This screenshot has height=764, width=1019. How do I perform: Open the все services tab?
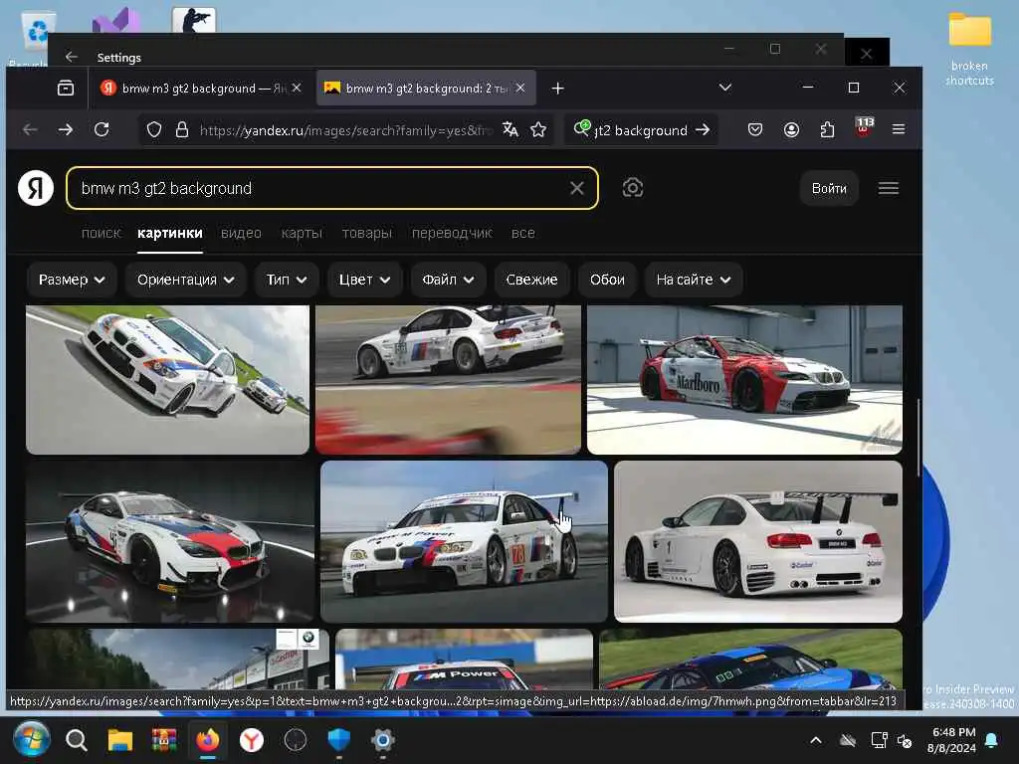click(x=523, y=233)
